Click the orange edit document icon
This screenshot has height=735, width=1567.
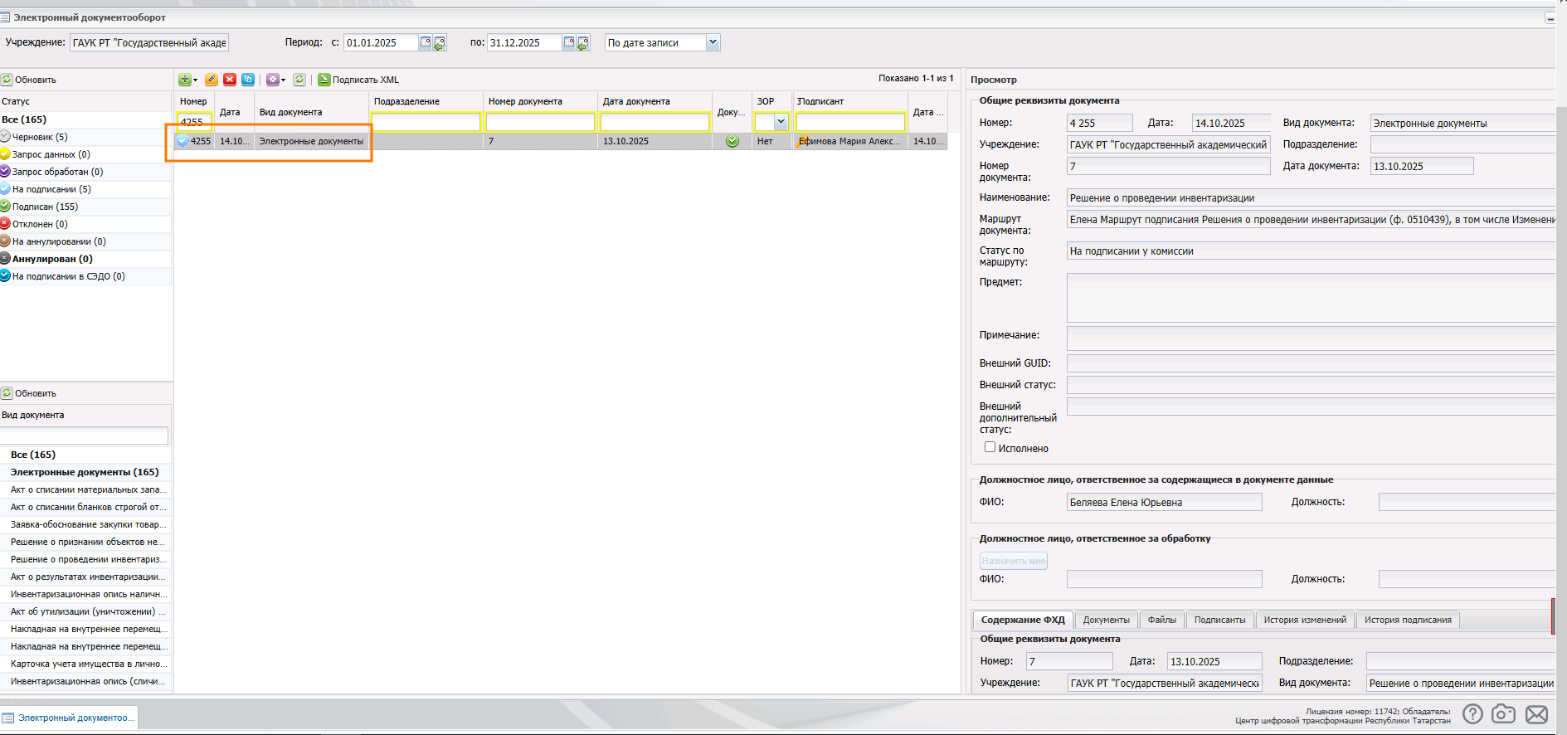point(212,80)
